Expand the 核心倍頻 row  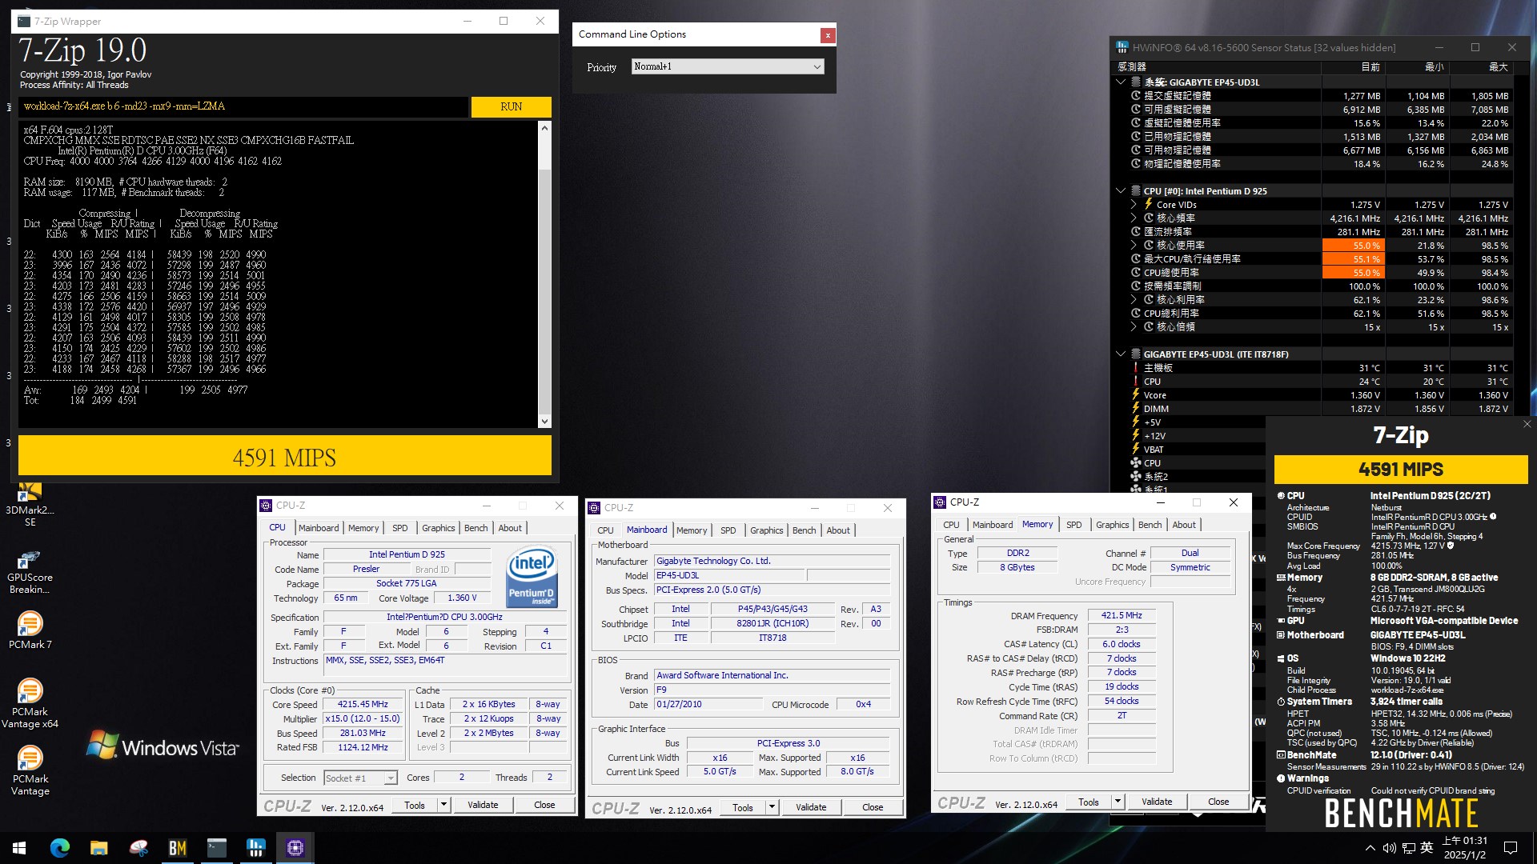coord(1134,326)
